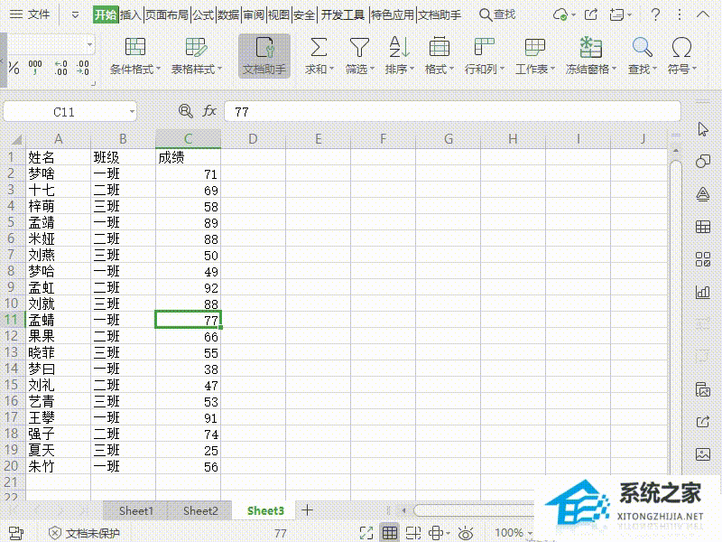Expand the 条件格式 dropdown arrow

pos(158,70)
